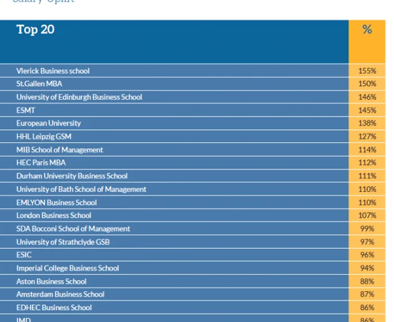Select the EMLYON Business School name
394x322 pixels.
coord(56,203)
